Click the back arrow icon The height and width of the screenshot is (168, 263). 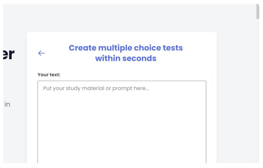[x=41, y=53]
